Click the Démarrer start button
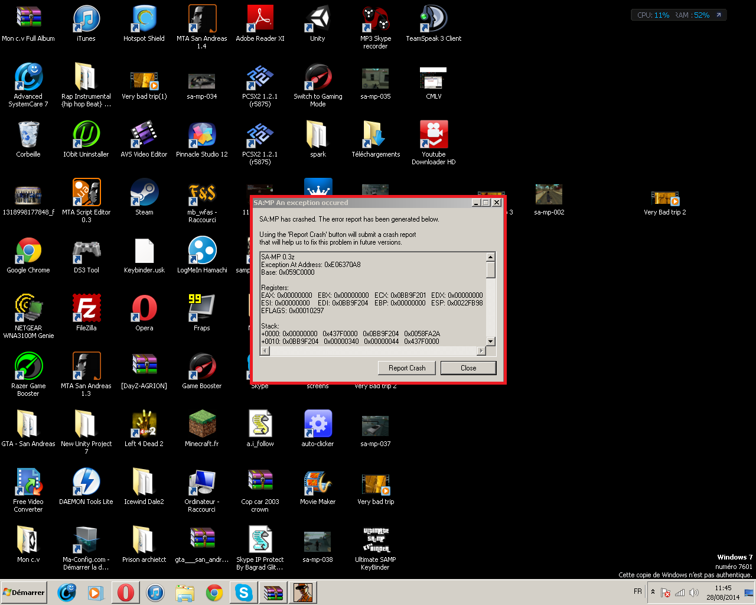Image resolution: width=756 pixels, height=605 pixels. pos(24,593)
